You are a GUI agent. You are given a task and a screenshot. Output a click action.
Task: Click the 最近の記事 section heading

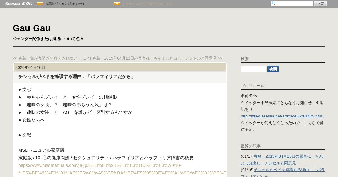(x=251, y=146)
